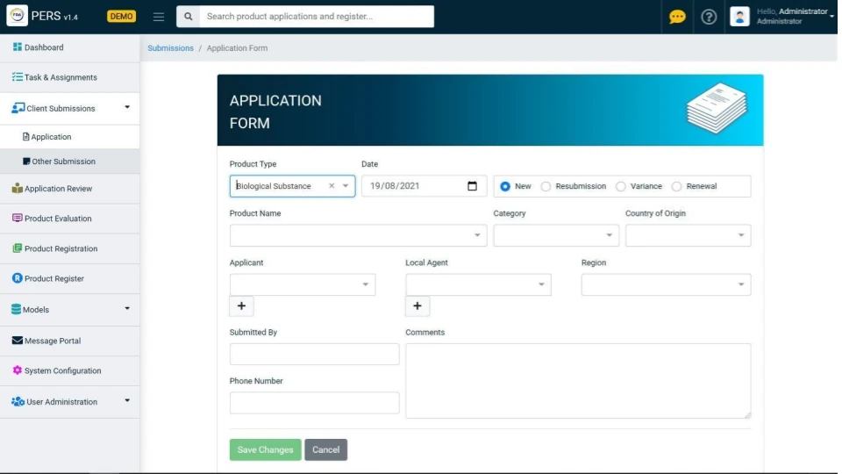The height and width of the screenshot is (474, 842).
Task: Click the Models database icon
Action: [x=16, y=310]
